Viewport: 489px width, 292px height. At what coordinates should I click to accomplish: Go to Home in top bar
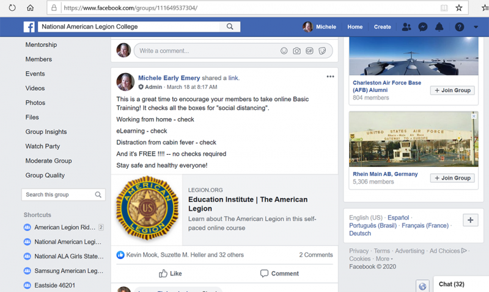click(x=355, y=27)
